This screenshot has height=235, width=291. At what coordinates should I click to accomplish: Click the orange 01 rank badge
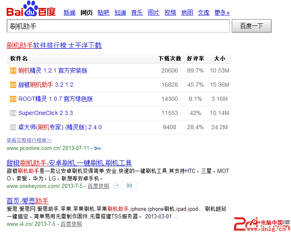coord(13,71)
